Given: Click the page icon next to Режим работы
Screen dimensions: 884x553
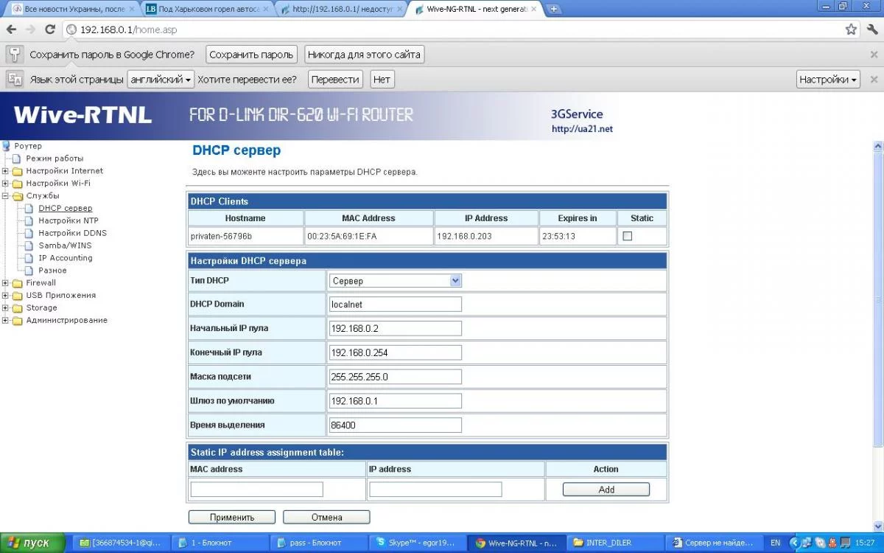Looking at the screenshot, I should [18, 159].
